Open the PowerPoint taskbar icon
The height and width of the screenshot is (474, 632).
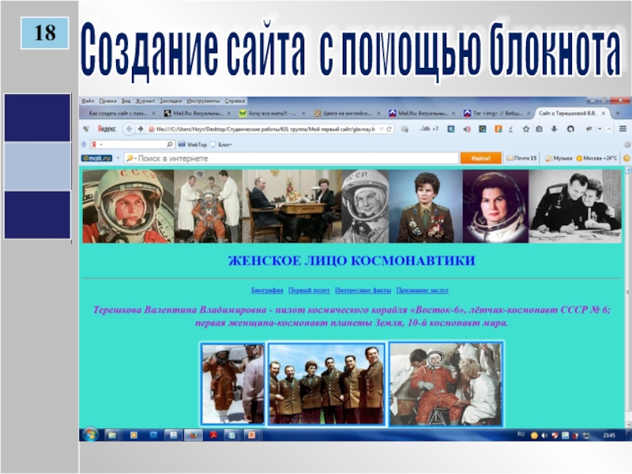coord(251,435)
